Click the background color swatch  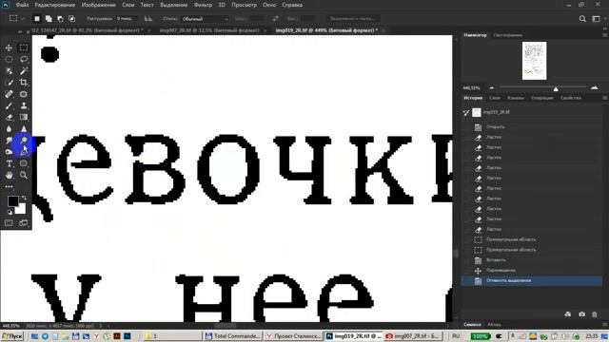pyautogui.click(x=21, y=210)
